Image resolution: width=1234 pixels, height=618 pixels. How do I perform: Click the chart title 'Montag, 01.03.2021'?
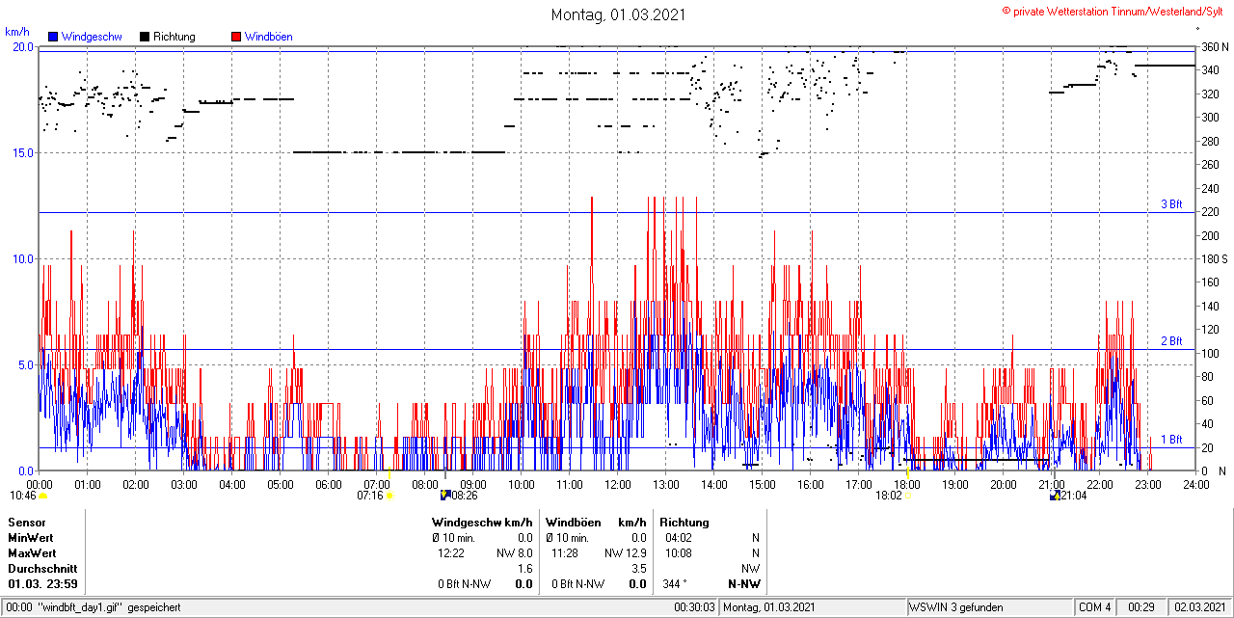(x=617, y=14)
